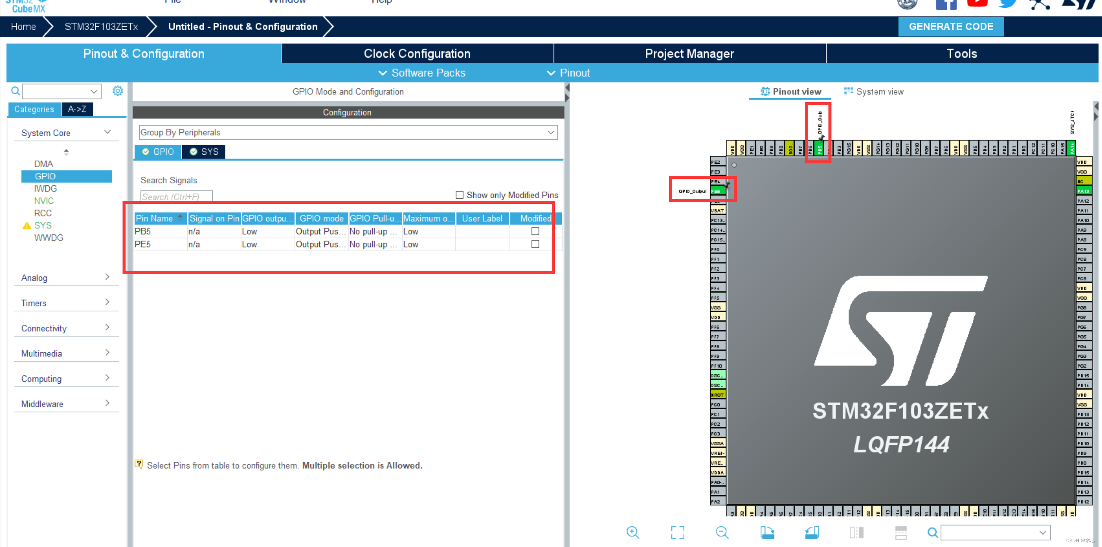Toggle the Modified checkbox for PB5
The image size is (1102, 547).
point(535,231)
